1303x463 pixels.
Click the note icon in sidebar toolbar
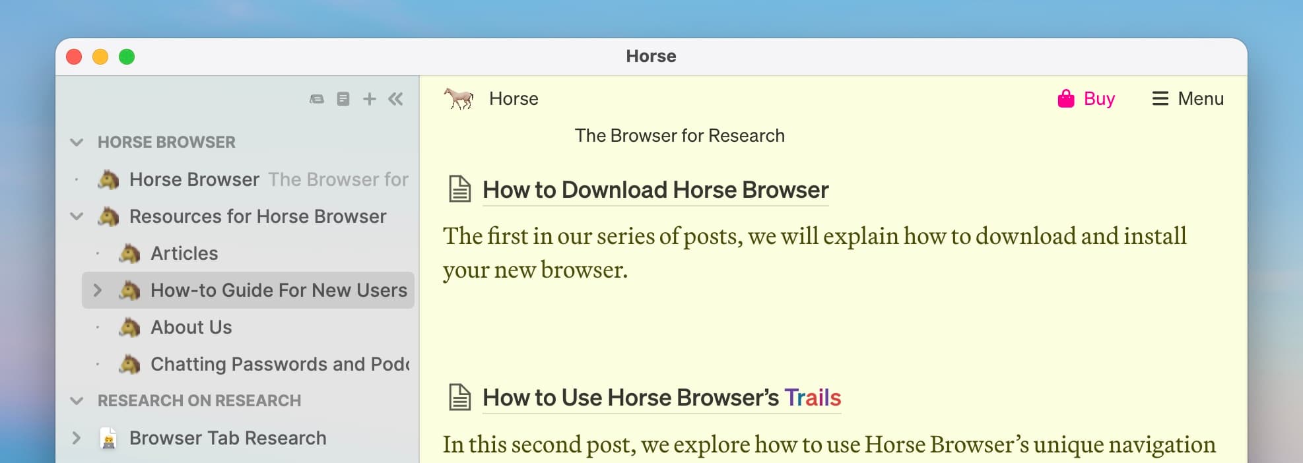point(343,99)
